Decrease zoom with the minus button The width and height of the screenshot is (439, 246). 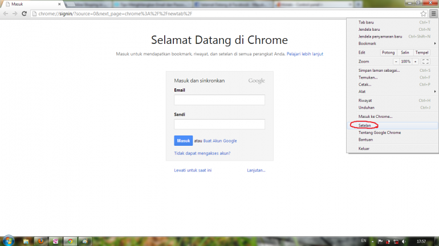396,61
